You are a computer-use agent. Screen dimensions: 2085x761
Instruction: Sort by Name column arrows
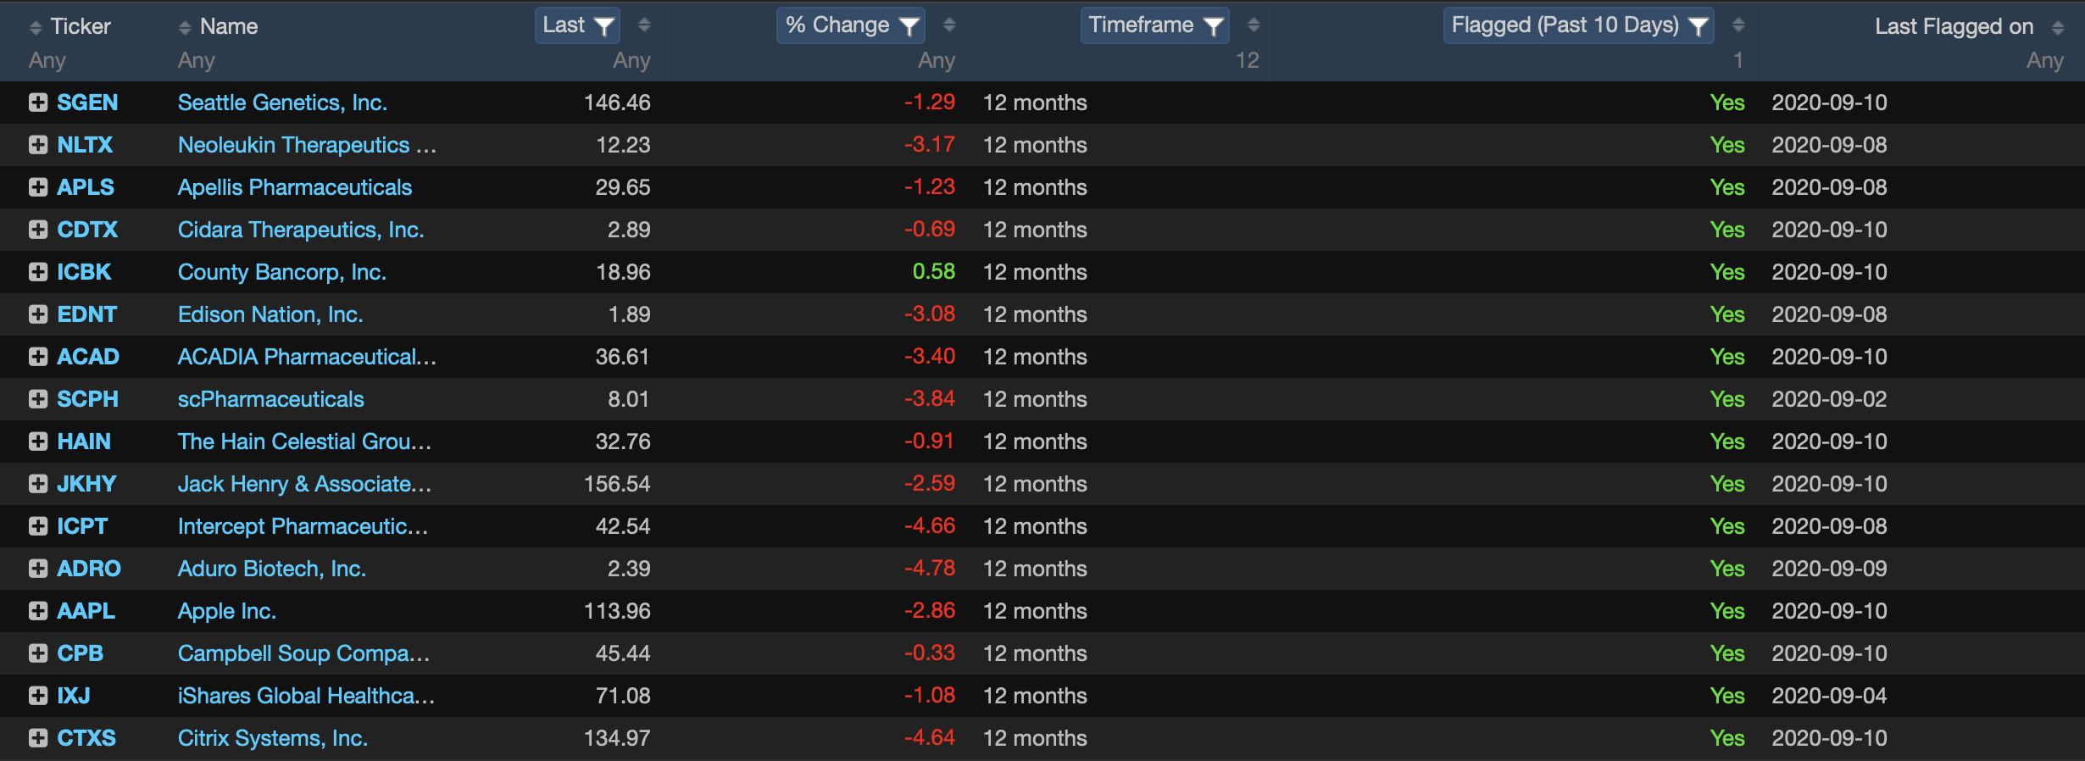point(185,27)
